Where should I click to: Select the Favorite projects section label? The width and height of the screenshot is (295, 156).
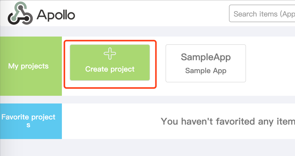tap(28, 120)
